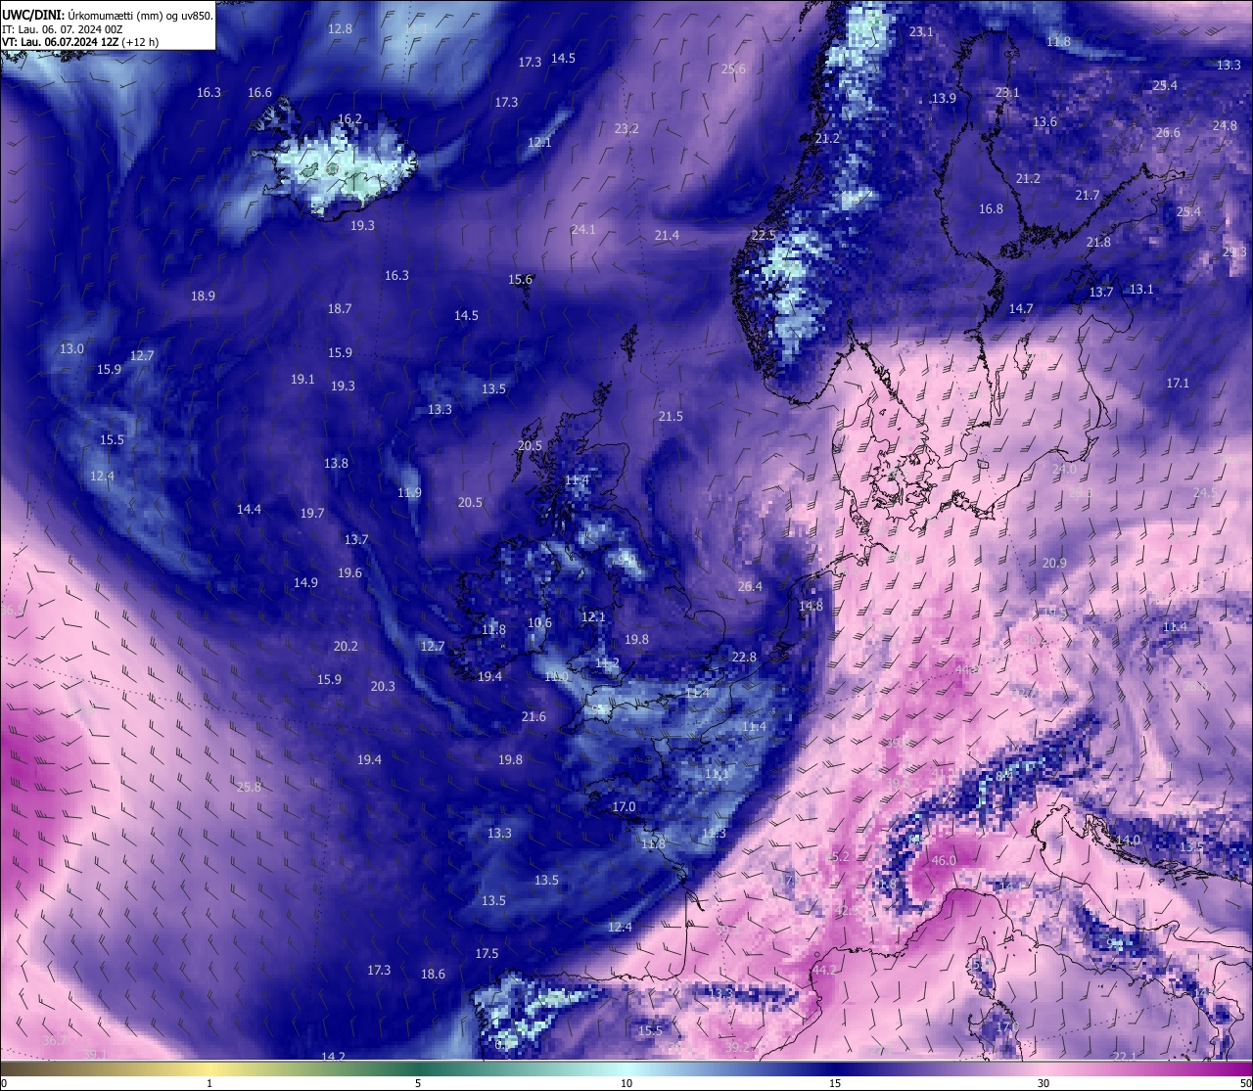Click the 20.9 value over Poland
Viewport: 1253px width, 1091px height.
(x=1054, y=563)
